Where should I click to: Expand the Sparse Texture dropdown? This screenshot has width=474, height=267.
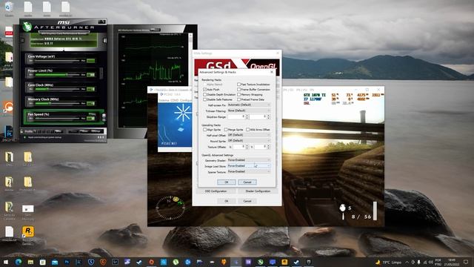coord(249,171)
